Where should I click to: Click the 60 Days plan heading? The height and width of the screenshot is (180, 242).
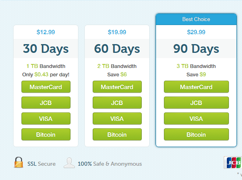coord(117,48)
